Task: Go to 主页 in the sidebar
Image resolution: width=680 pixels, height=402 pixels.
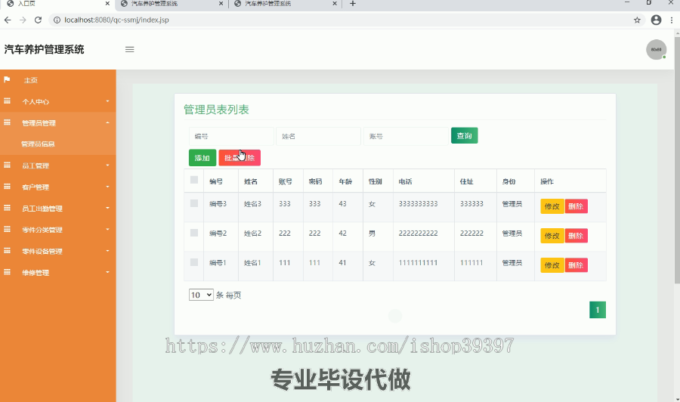Action: click(x=57, y=80)
